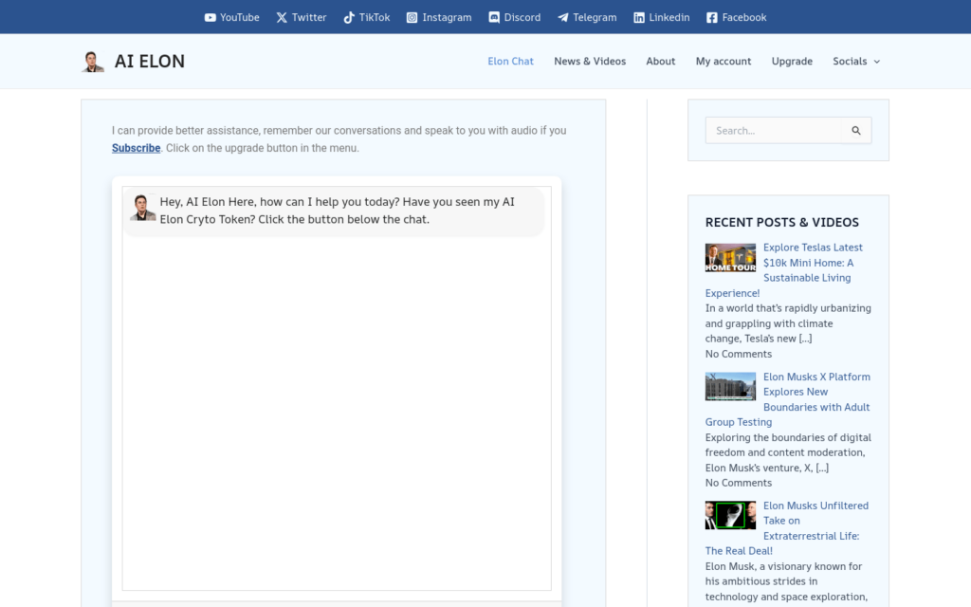Click the Facebook logo icon
This screenshot has height=607, width=971.
click(x=711, y=17)
